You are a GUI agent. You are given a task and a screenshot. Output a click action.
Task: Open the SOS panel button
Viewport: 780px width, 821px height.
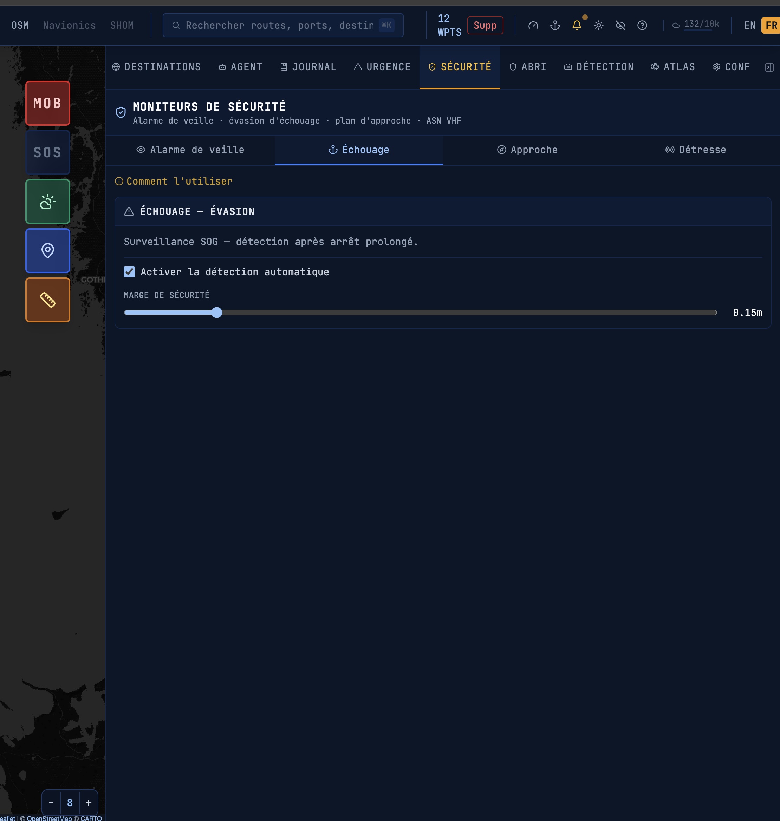[x=48, y=152]
